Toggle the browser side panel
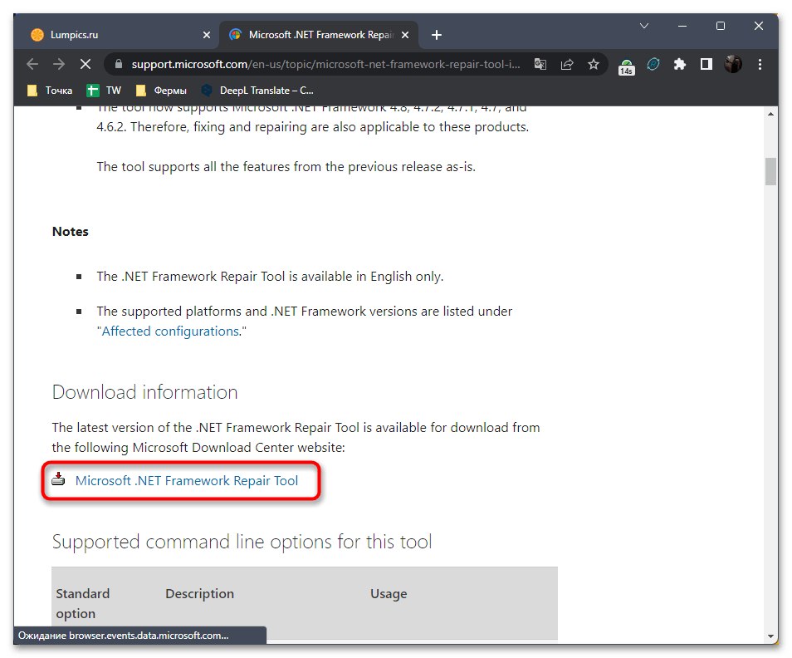The height and width of the screenshot is (658, 792). (x=706, y=64)
